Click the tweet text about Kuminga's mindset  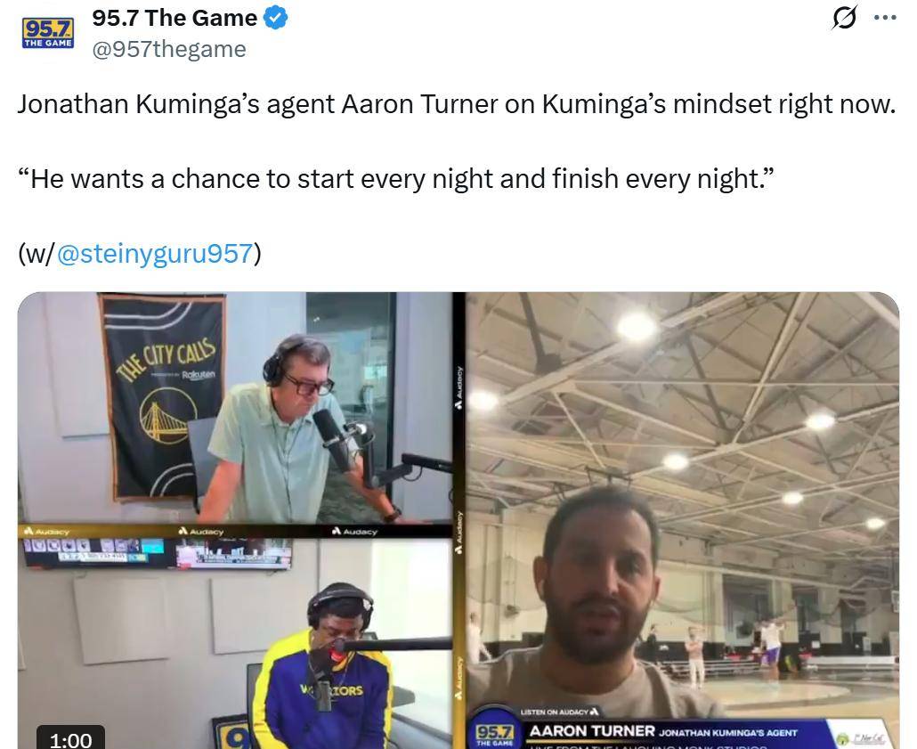click(456, 104)
